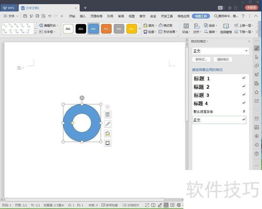The image size is (262, 209).
Task: Click the history clock icon in right sidebar
Action: [256, 145]
